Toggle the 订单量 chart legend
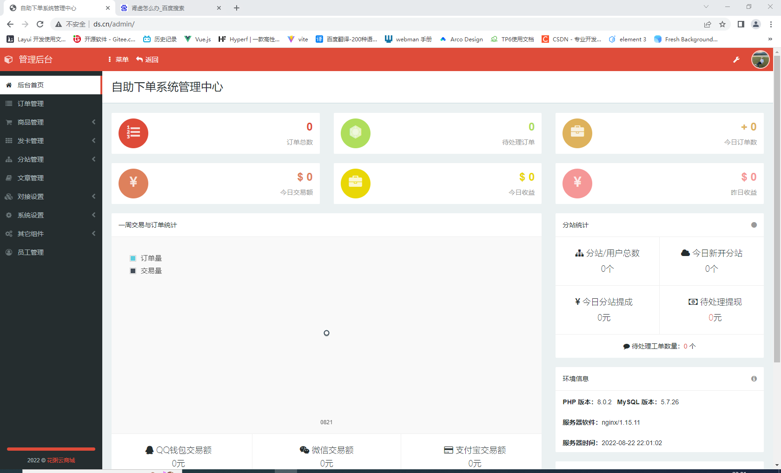 [x=146, y=258]
